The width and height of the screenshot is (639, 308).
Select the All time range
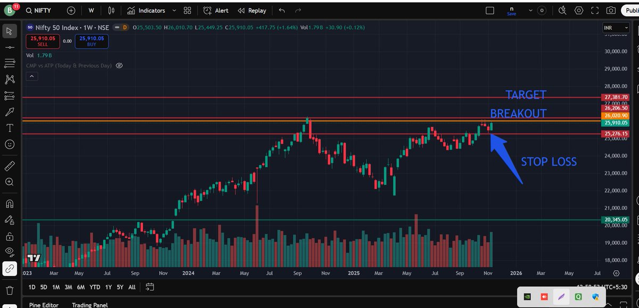tap(132, 287)
